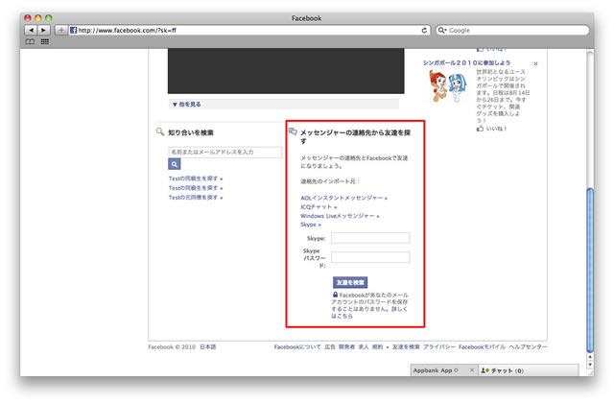This screenshot has height=404, width=614.
Task: Click the Skype password field
Action: (370, 257)
